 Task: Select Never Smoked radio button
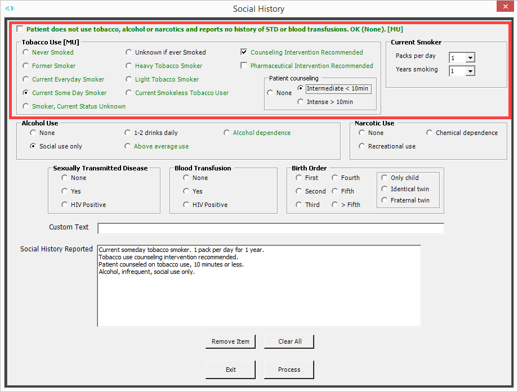(26, 52)
